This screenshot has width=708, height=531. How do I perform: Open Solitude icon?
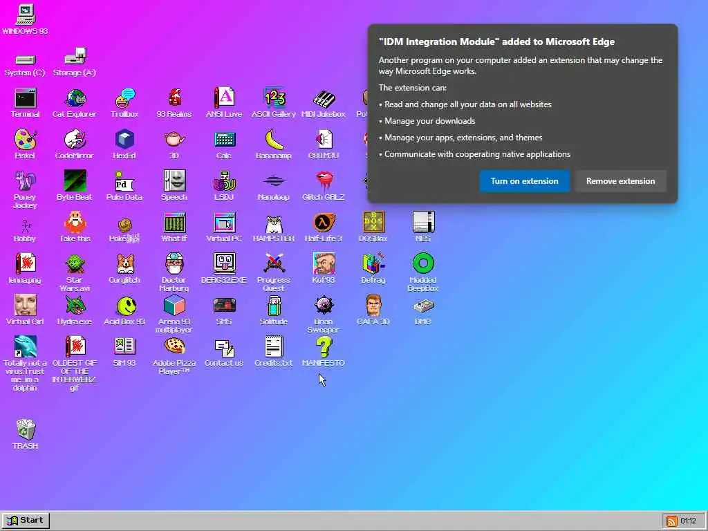click(274, 306)
